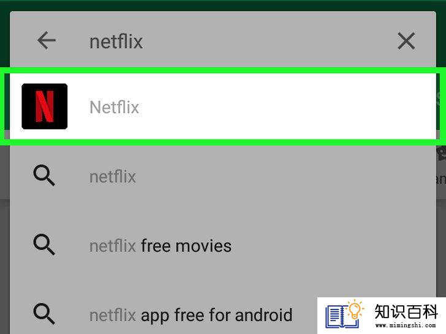Tap magnifier icon beside plain netflix suggestion
The image size is (446, 334).
44,176
